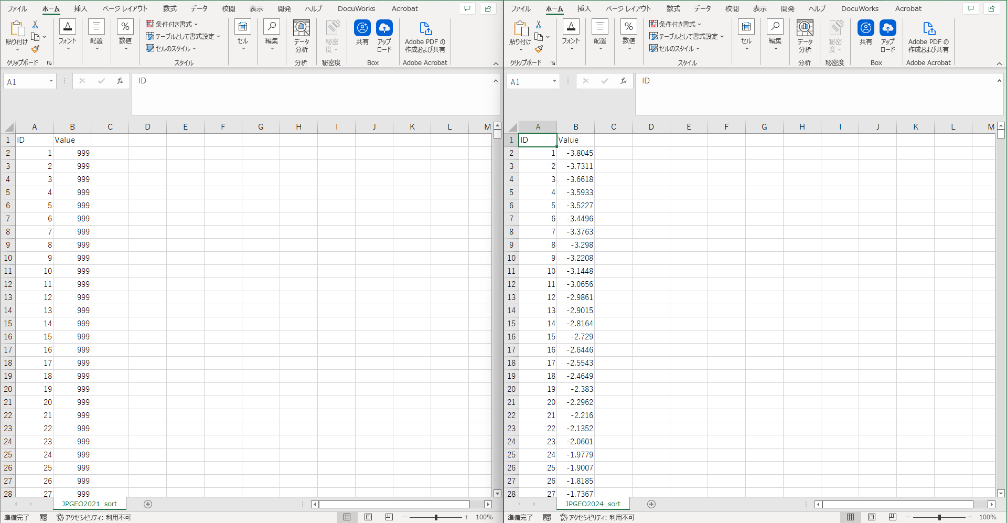Switch to page layout view in left status bar
The image size is (1007, 523).
pyautogui.click(x=368, y=517)
